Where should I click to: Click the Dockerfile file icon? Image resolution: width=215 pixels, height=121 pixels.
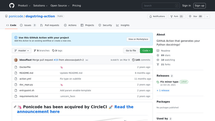click(16, 67)
